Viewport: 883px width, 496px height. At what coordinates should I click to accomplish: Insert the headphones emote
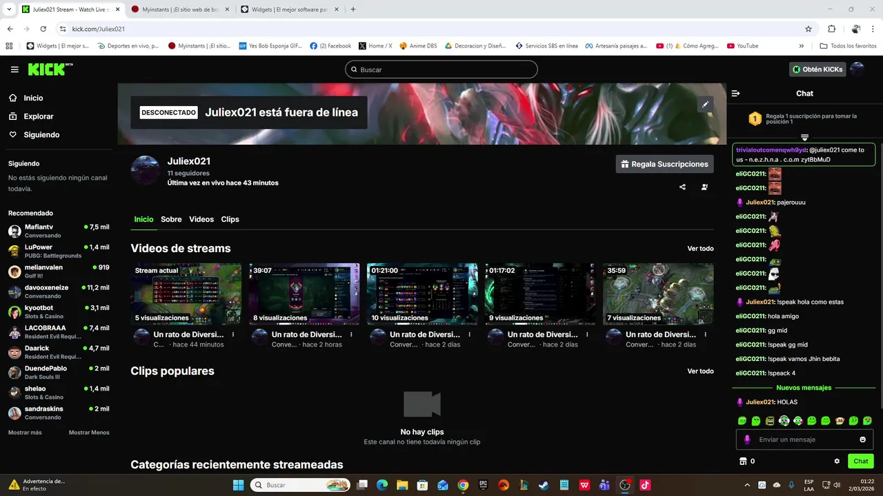coord(784,420)
